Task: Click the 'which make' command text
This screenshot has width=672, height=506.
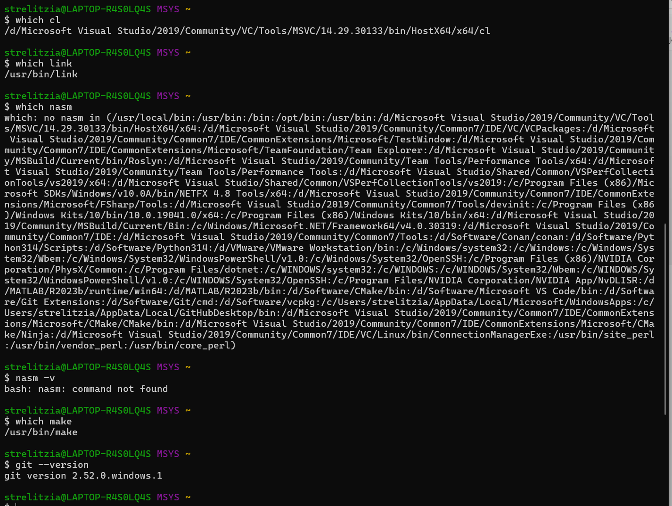Action: tap(43, 421)
